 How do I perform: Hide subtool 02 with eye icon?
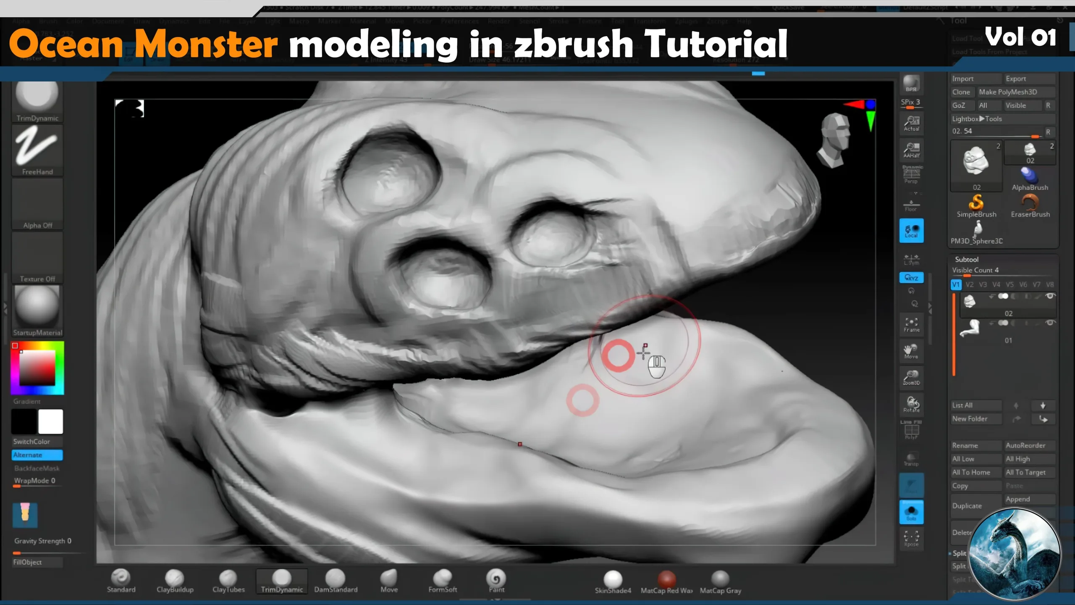1050,296
